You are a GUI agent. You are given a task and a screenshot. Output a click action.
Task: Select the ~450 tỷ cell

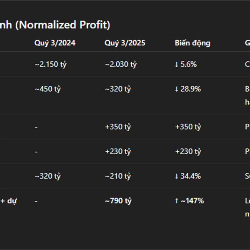47,89
